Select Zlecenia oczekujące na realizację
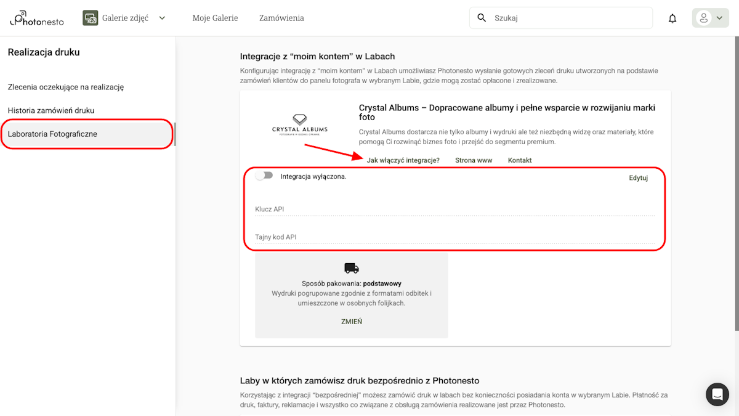Screen dimensions: 739x416 pos(66,87)
